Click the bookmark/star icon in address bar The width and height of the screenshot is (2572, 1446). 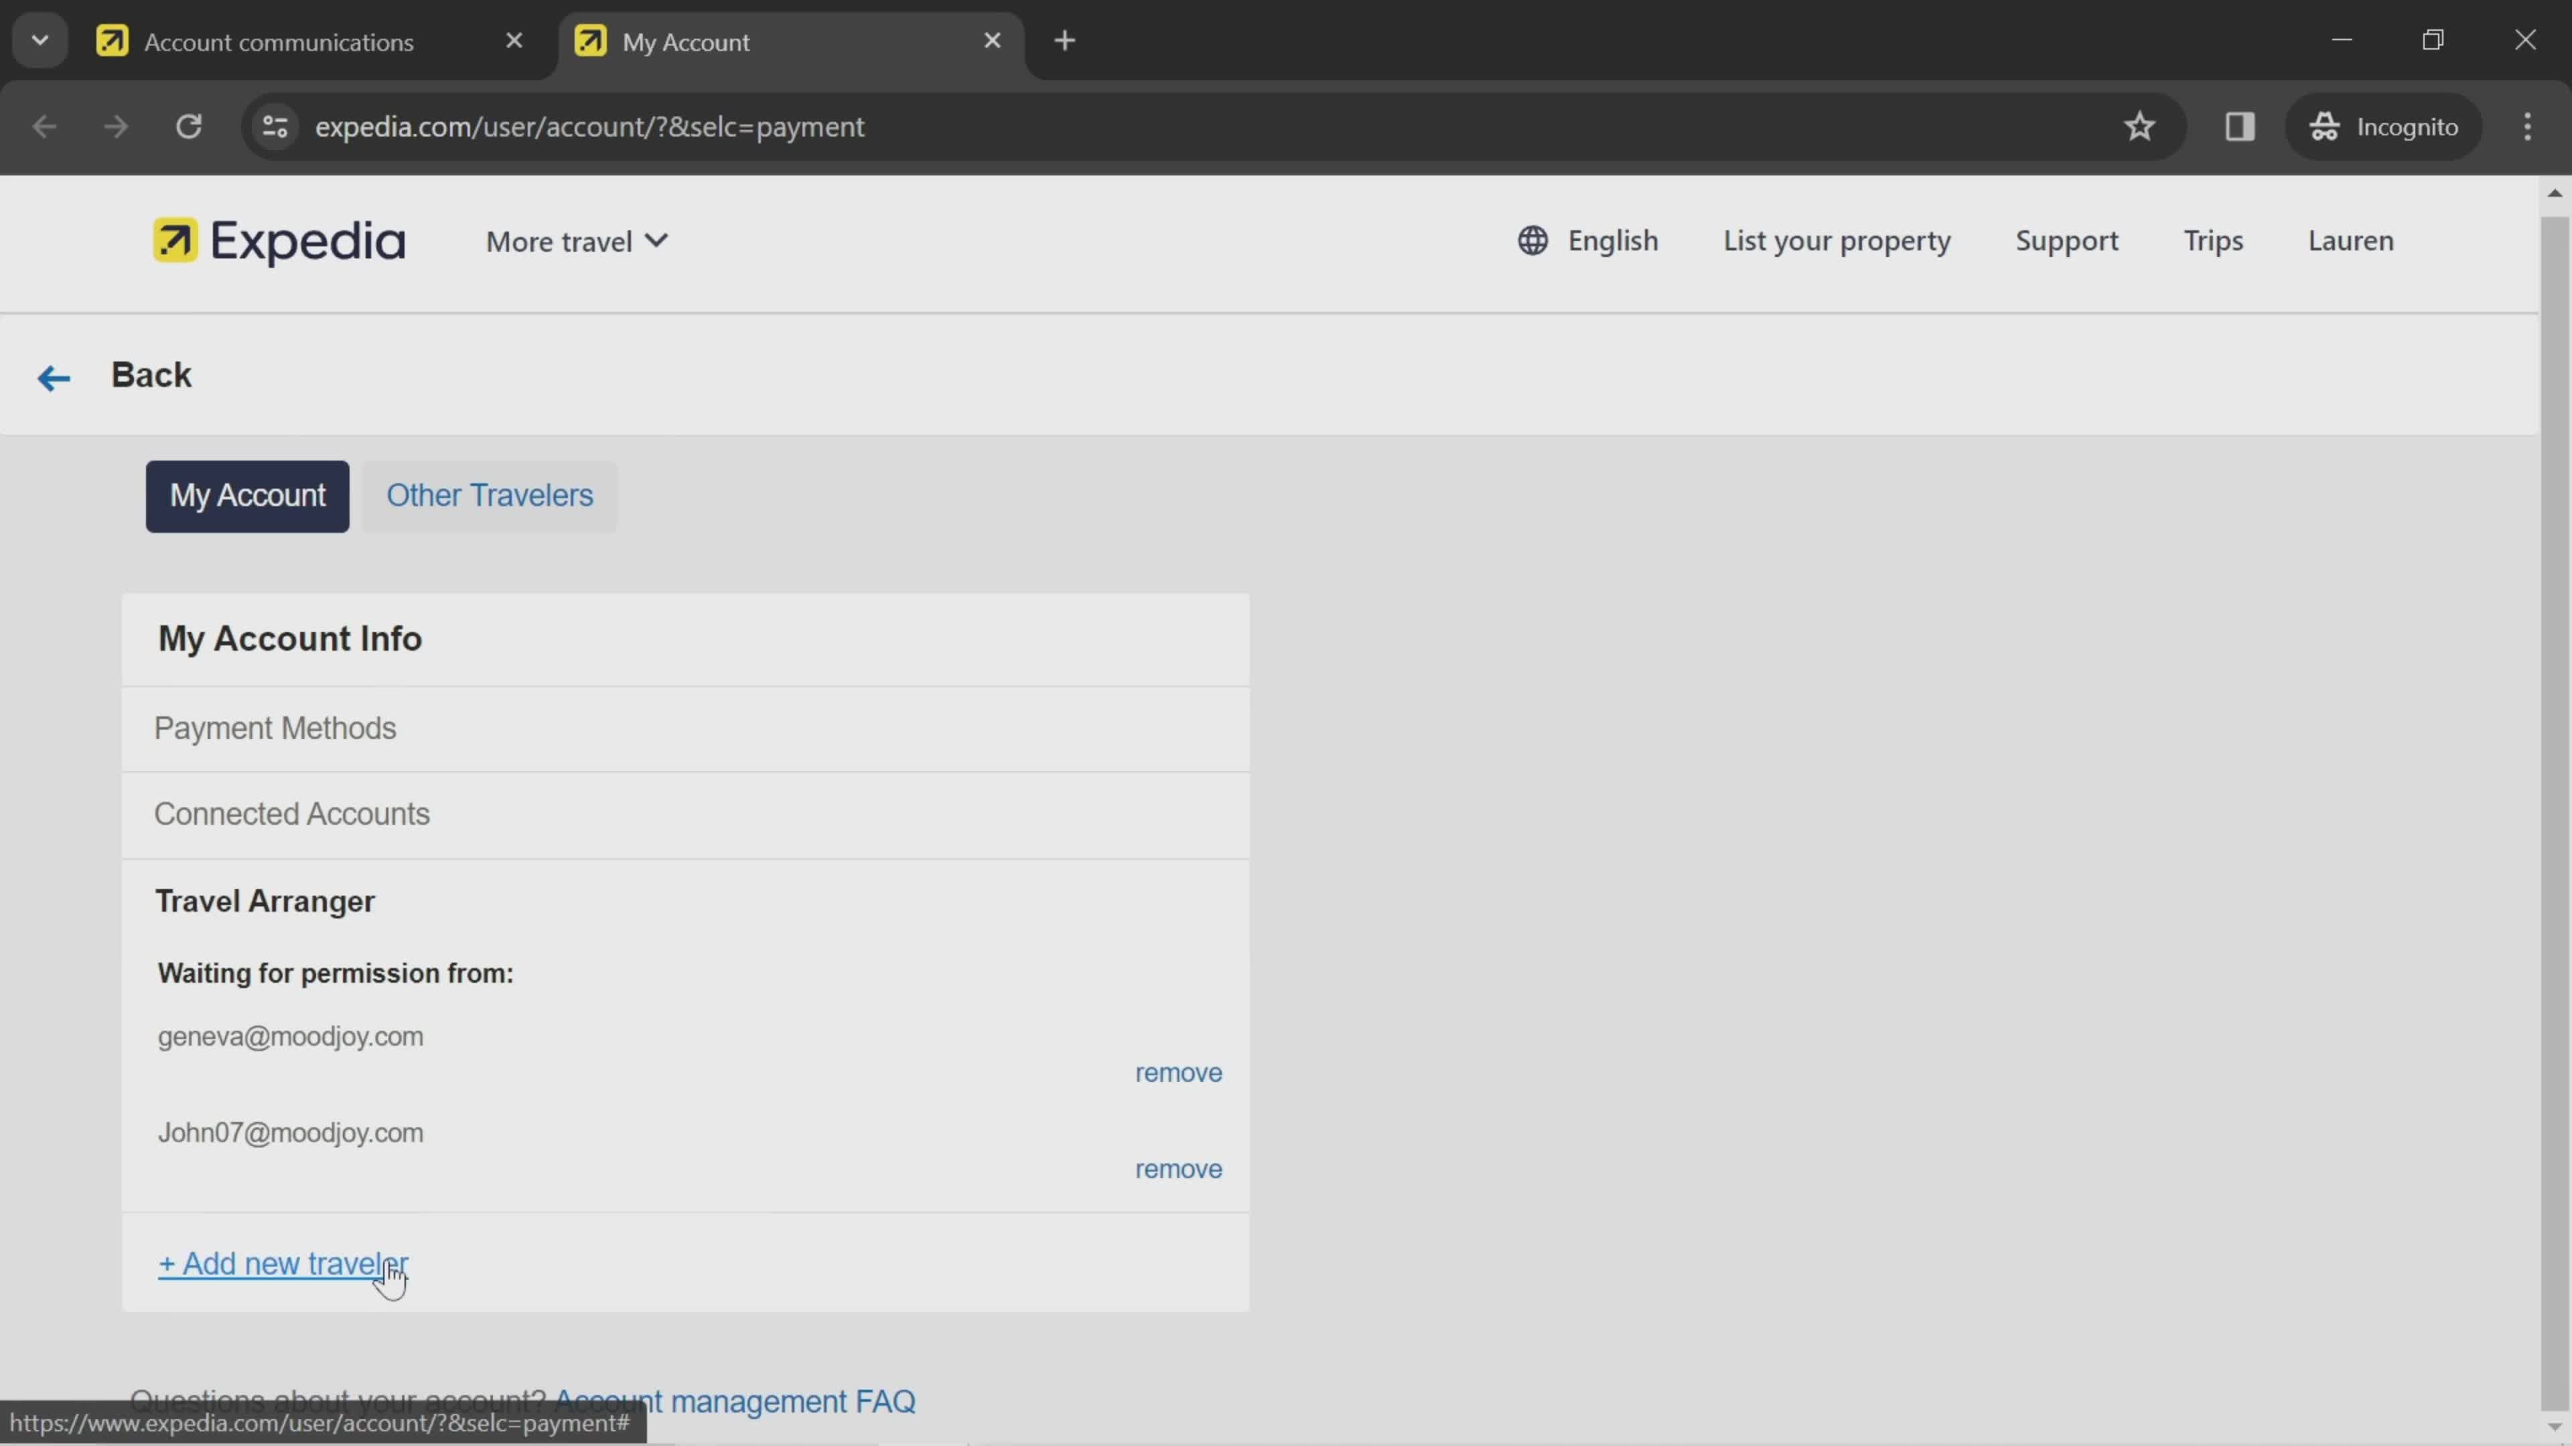coord(2143,125)
